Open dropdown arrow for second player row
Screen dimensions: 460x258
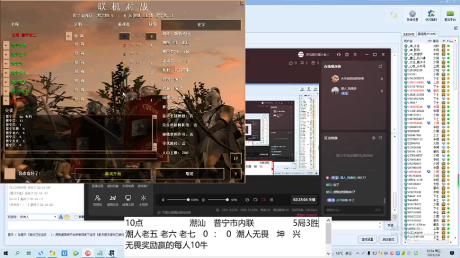click(x=6, y=45)
